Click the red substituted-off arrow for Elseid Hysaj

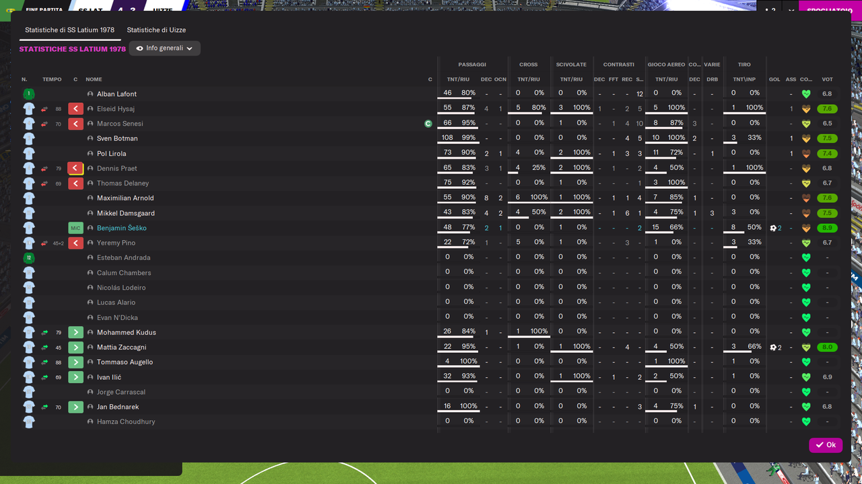click(75, 109)
